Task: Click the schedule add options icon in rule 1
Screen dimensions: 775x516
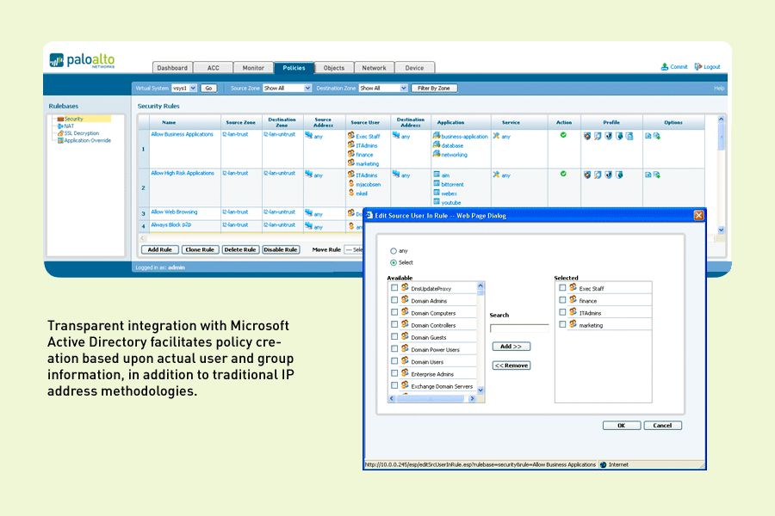Action: (x=657, y=136)
